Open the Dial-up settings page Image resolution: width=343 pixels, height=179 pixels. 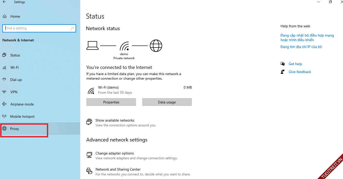tap(16, 80)
